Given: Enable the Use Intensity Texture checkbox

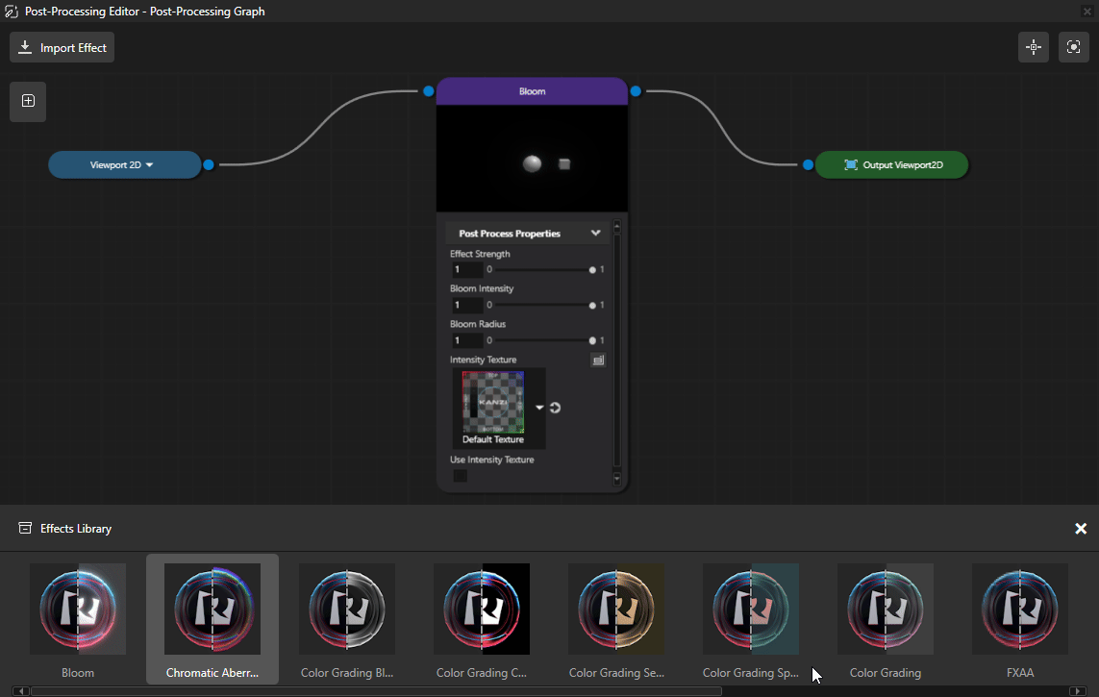Looking at the screenshot, I should [460, 476].
